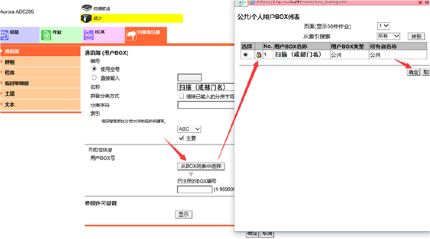Switch to the 目的地注册 tab
This screenshot has height=239, width=430.
point(146,35)
